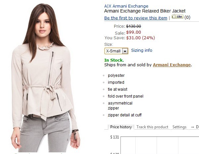Click inside the price history chart
199x154 pixels.
click(160, 145)
